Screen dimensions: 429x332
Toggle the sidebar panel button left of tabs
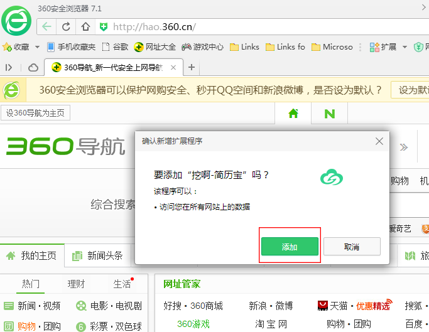(x=9, y=67)
